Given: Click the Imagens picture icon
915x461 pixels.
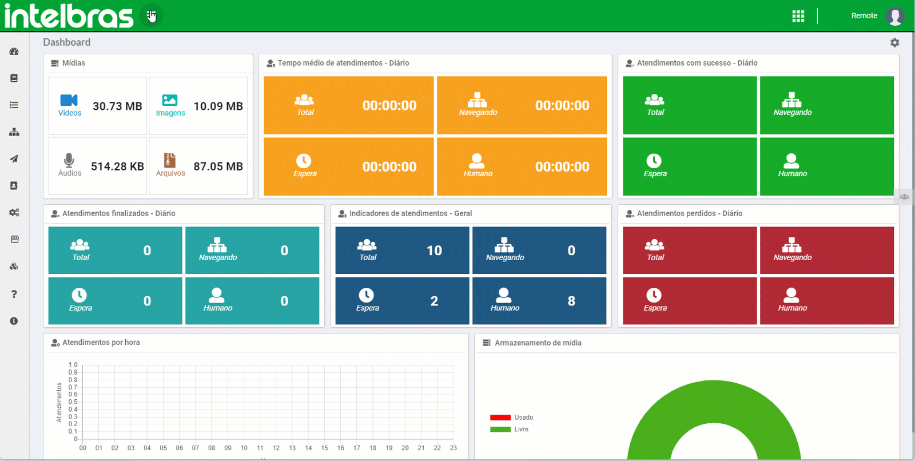Looking at the screenshot, I should tap(170, 100).
